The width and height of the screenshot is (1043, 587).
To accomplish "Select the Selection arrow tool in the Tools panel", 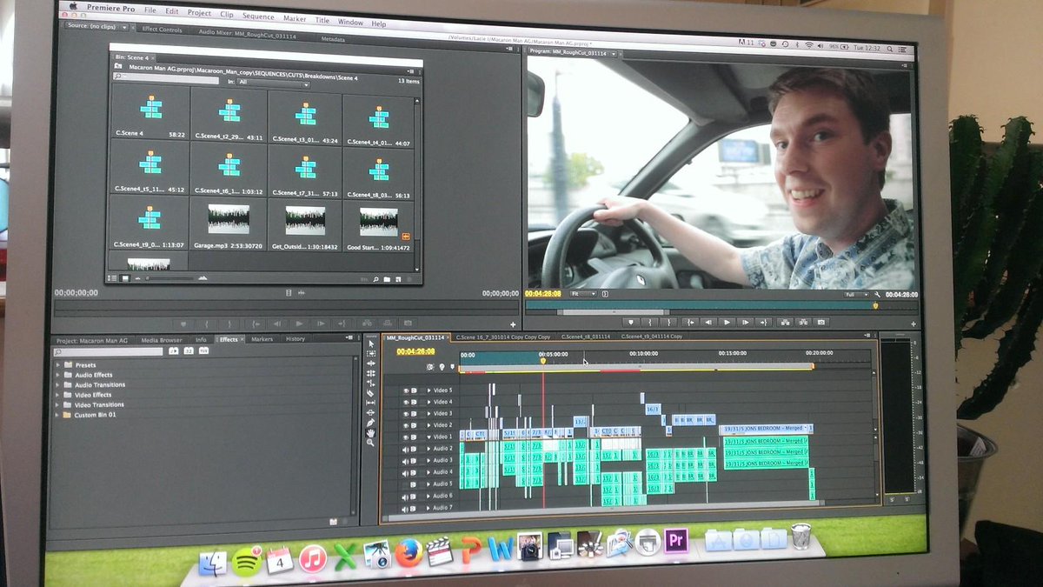I will (370, 344).
